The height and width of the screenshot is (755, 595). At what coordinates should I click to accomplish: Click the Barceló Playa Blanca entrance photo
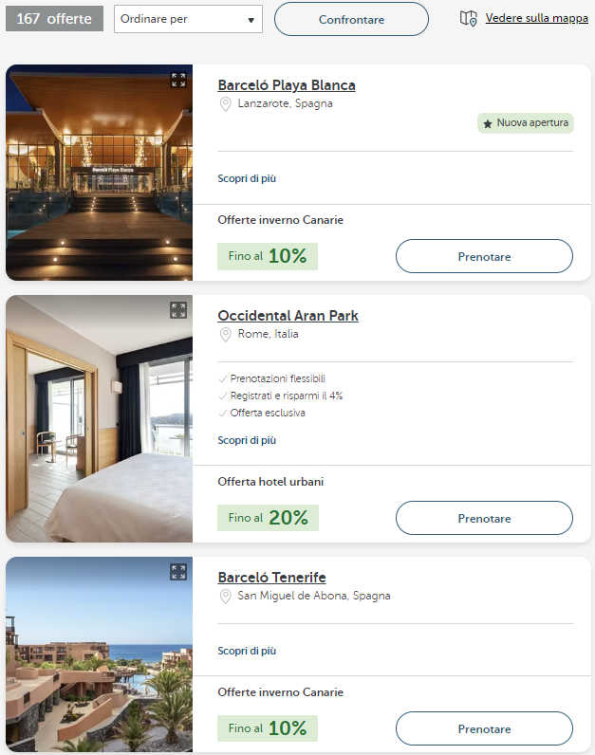point(99,180)
